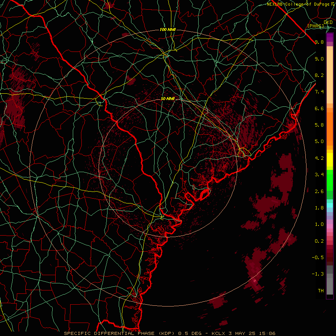Click the 0.2 value on the color scale
336x336 pixels.
[x=319, y=241]
